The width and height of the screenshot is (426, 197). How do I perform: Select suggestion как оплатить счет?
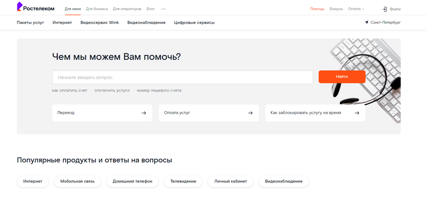coord(70,91)
